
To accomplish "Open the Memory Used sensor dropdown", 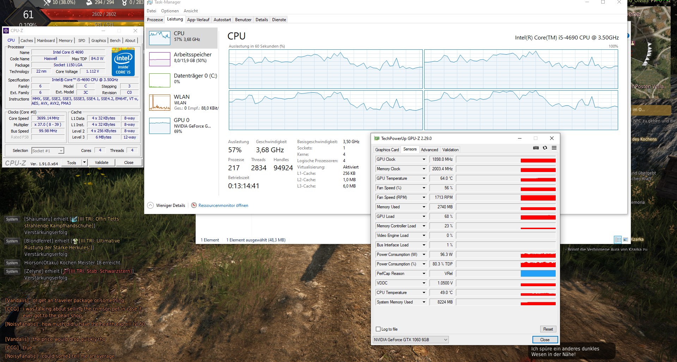I will 424,207.
